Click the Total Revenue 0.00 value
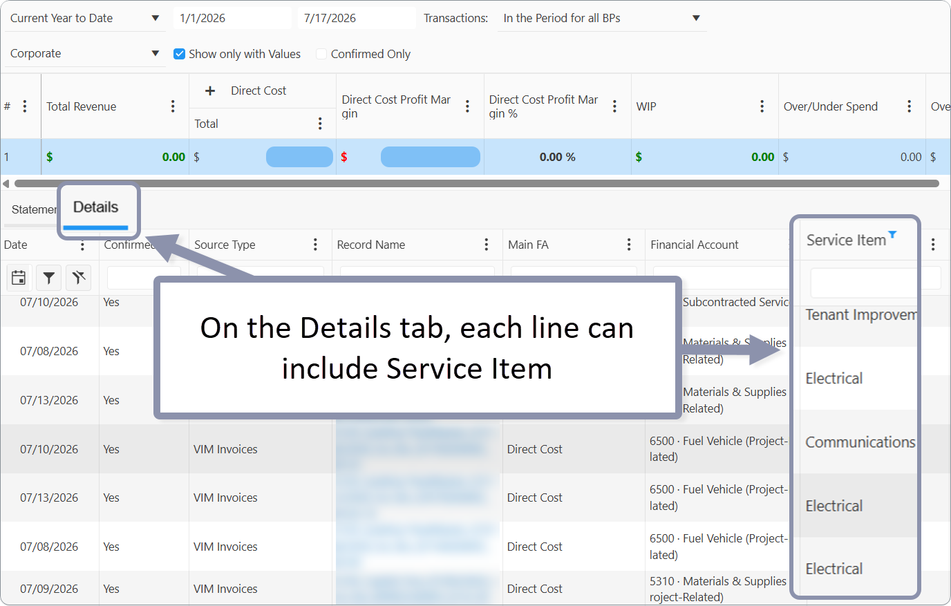951x606 pixels. [x=173, y=157]
